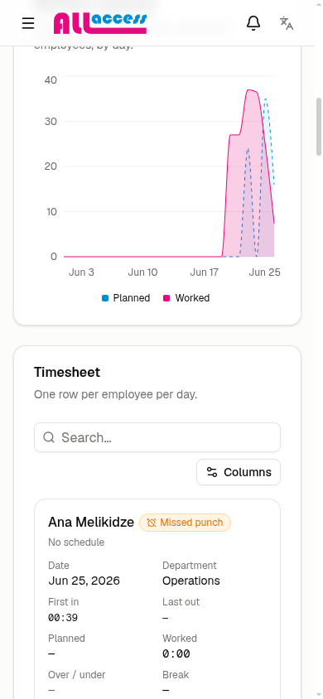Open the Columns visibility dropdown
The image size is (323, 699).
coord(239,472)
